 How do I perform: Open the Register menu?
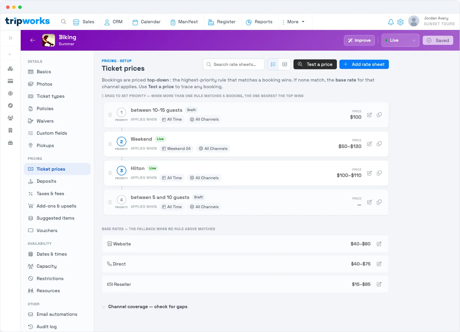[222, 22]
